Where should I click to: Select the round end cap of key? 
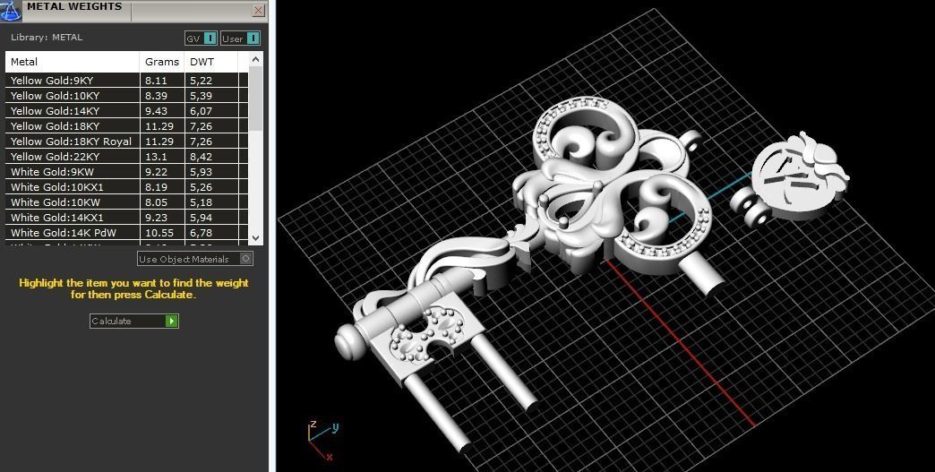click(x=348, y=341)
